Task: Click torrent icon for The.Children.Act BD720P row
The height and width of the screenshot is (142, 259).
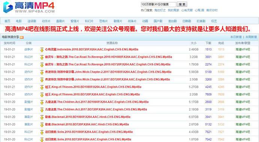Action: [42, 110]
